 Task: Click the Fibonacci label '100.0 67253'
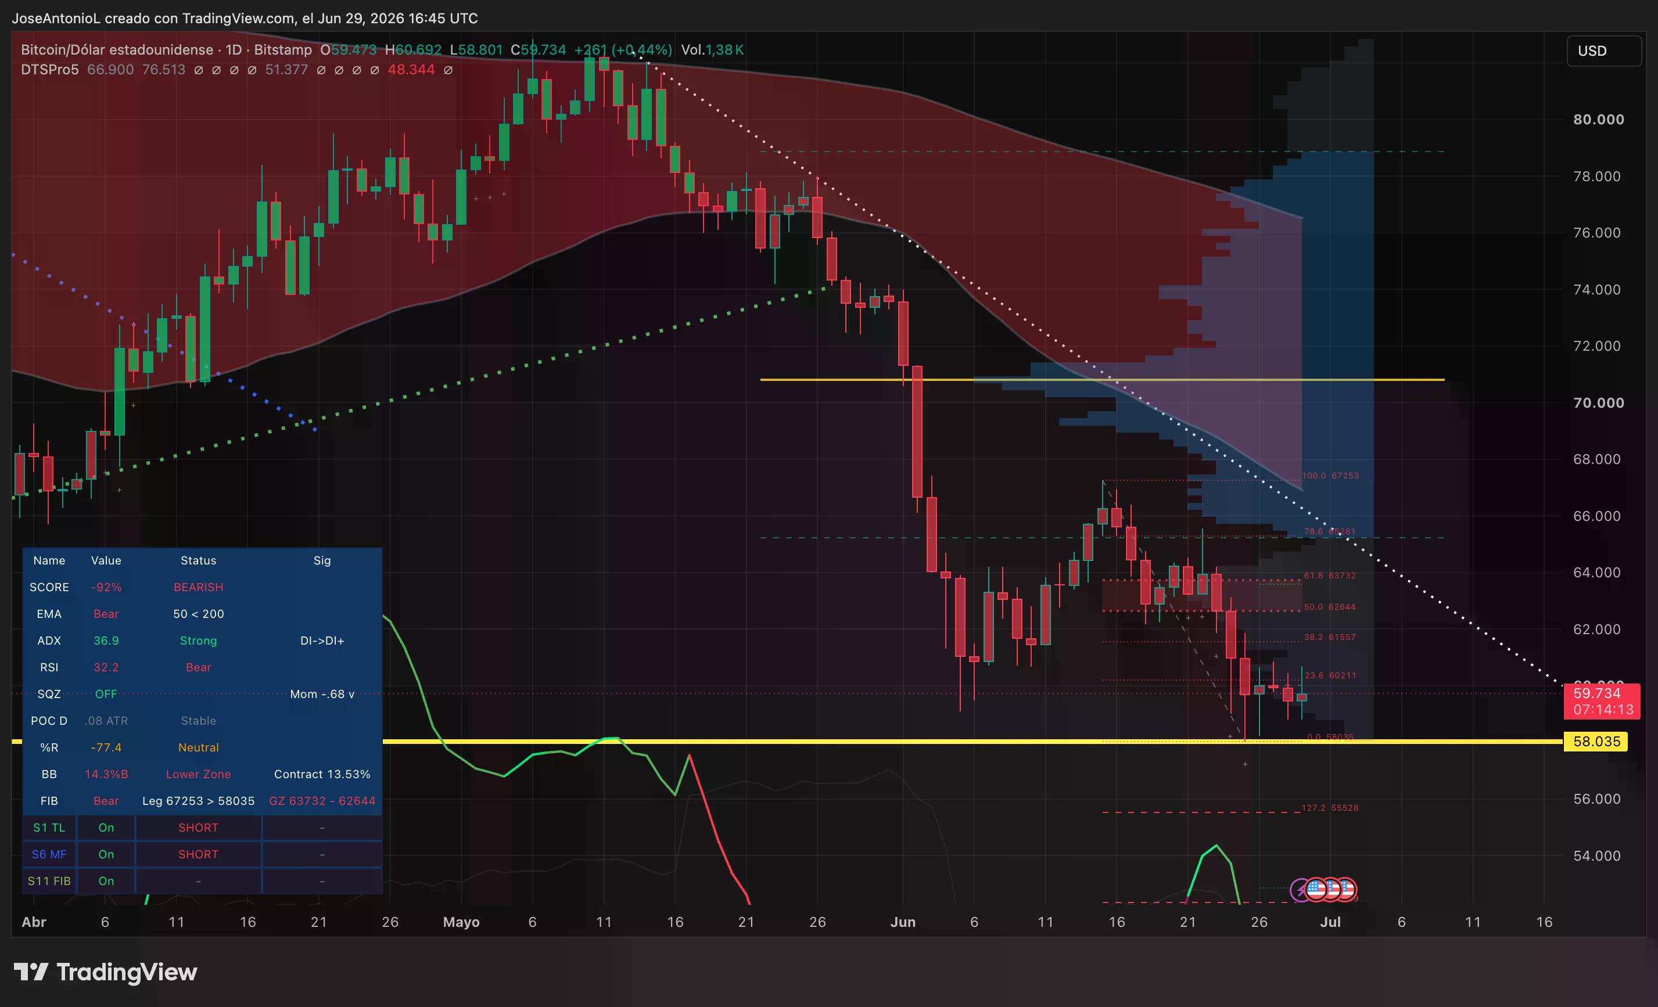pos(1330,476)
